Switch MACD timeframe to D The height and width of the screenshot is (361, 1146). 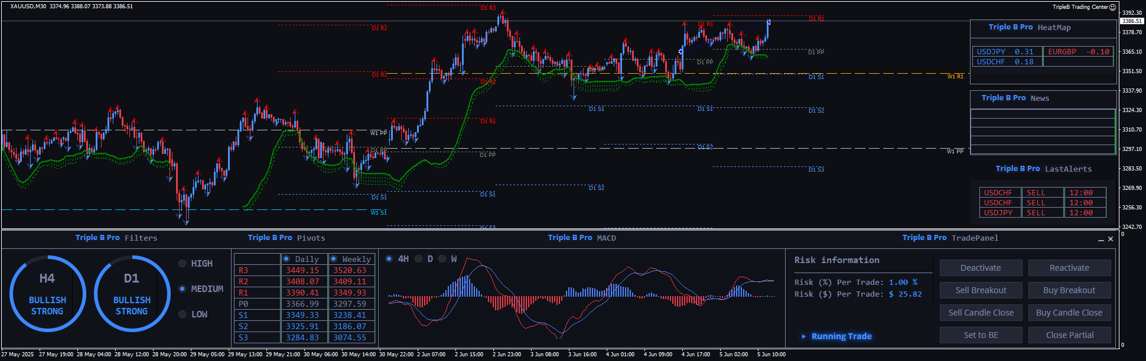(418, 259)
